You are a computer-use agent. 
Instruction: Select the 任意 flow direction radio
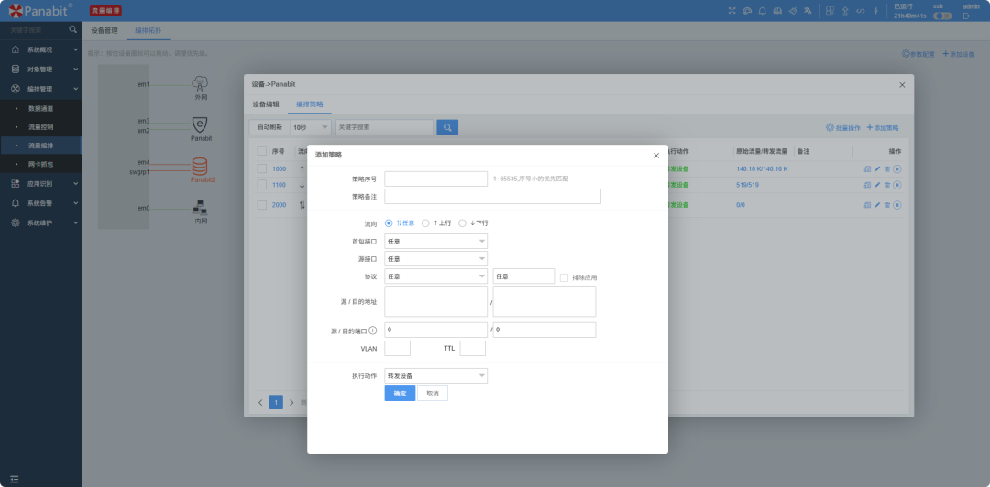[389, 222]
